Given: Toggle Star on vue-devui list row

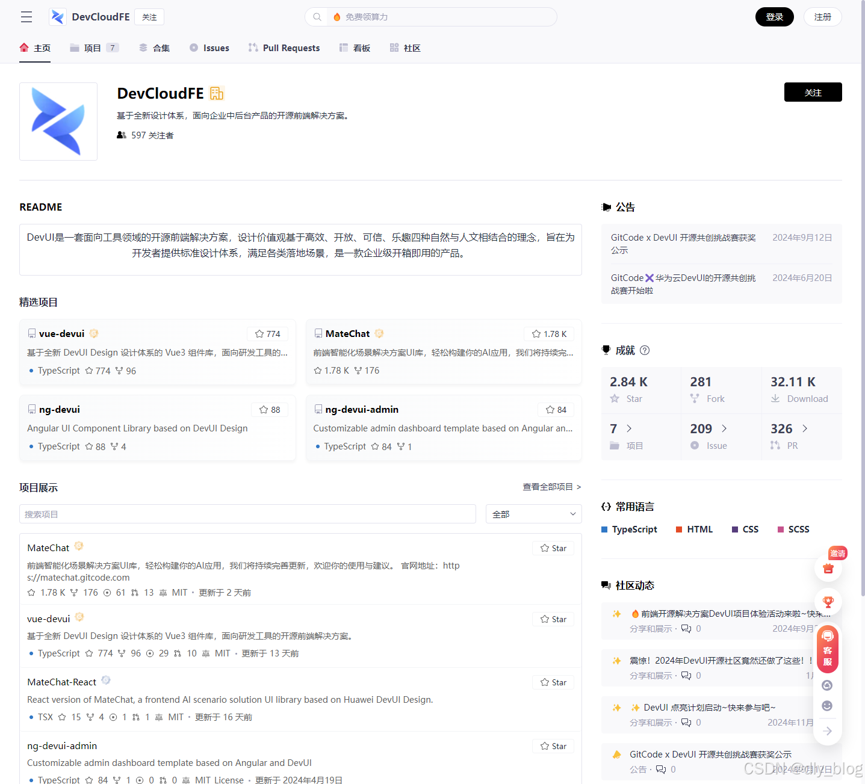Looking at the screenshot, I should click(x=553, y=619).
